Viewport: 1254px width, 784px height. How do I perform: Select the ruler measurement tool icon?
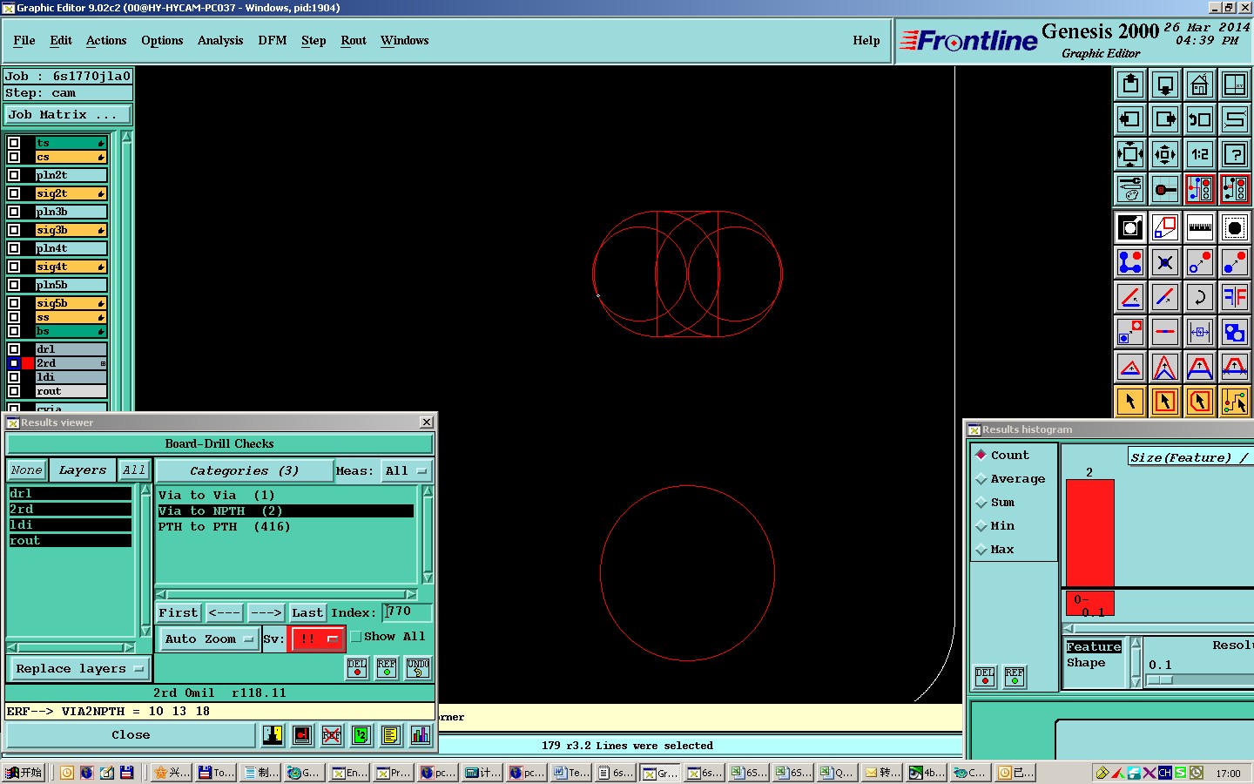[1199, 227]
